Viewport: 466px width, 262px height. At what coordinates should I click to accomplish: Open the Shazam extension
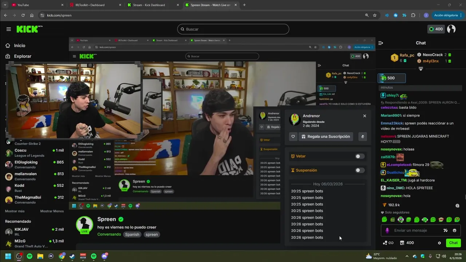(x=395, y=15)
